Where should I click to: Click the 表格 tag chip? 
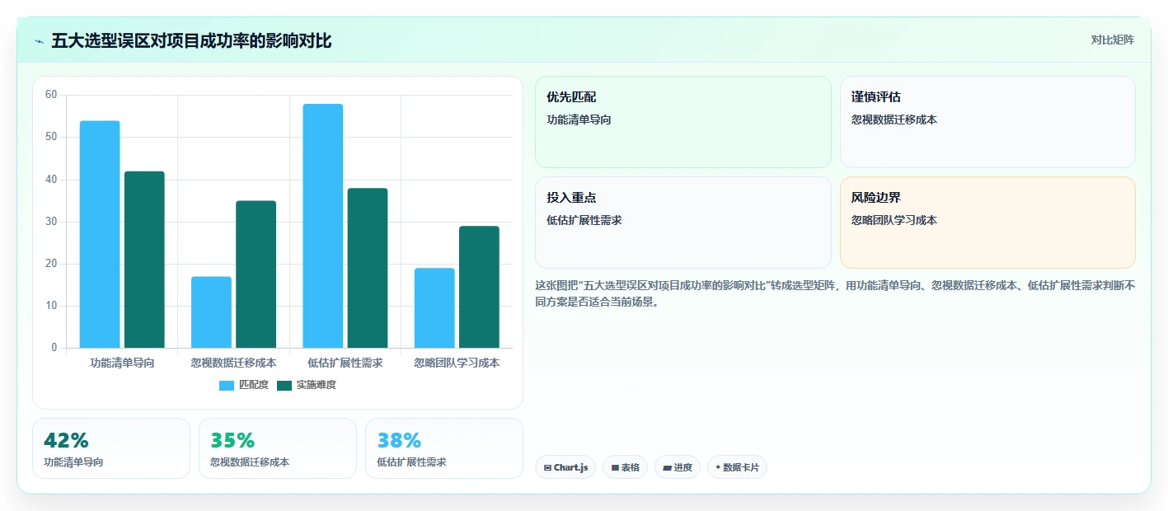(625, 467)
